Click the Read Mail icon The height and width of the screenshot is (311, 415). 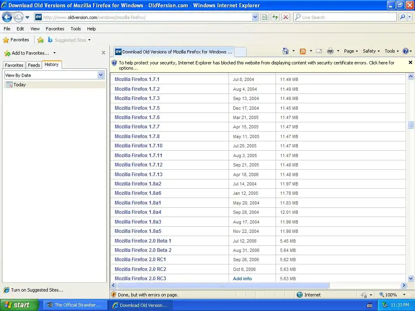[319, 51]
